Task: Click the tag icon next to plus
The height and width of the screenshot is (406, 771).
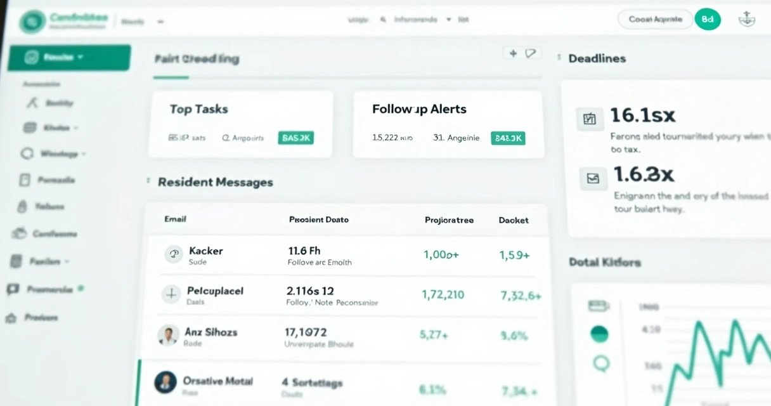Action: [x=531, y=54]
